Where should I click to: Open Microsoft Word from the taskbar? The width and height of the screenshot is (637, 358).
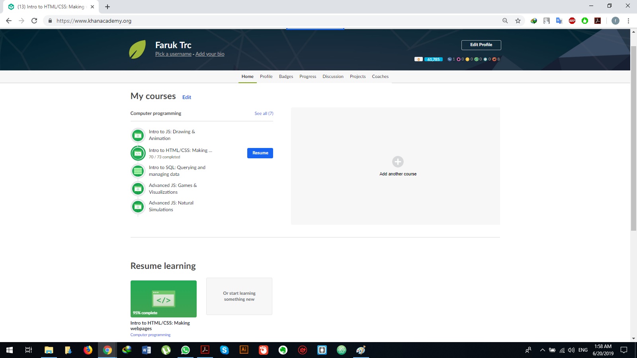click(x=147, y=350)
